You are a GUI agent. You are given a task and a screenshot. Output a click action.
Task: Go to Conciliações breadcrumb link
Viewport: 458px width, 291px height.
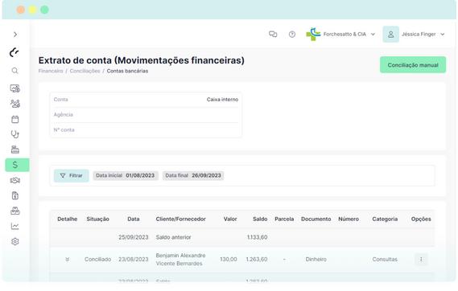85,71
